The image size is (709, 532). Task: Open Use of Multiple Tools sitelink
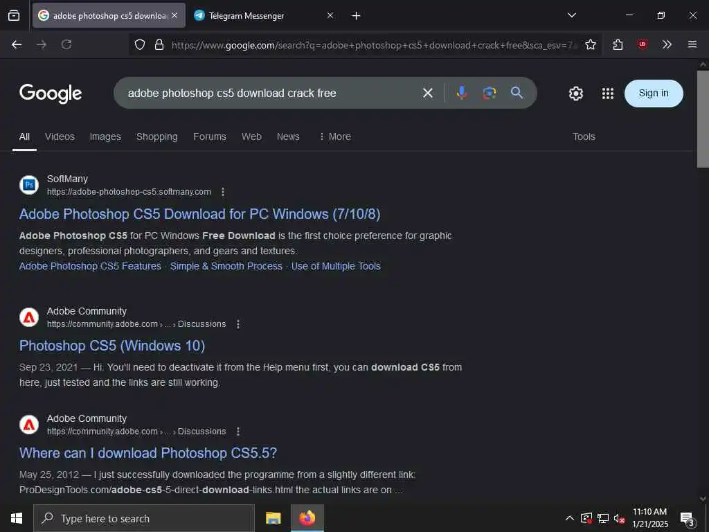336,266
